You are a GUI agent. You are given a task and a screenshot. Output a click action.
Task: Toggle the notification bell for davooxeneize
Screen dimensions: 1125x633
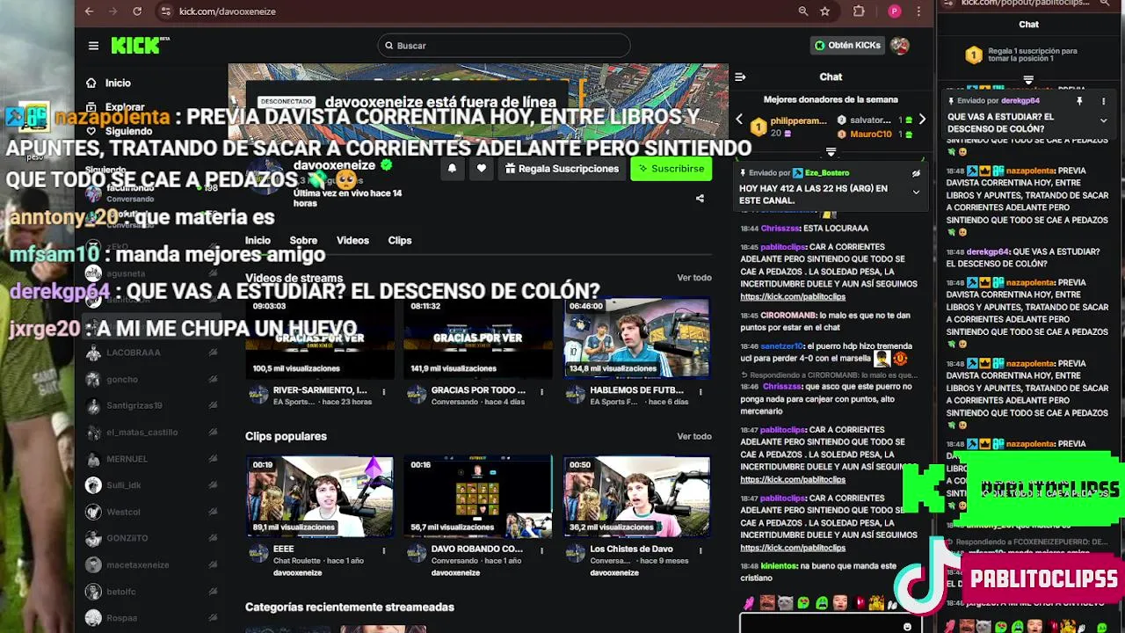452,169
